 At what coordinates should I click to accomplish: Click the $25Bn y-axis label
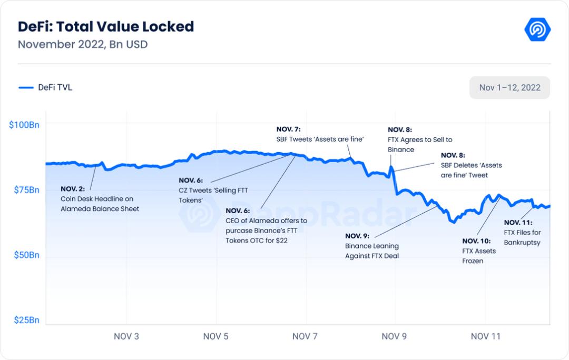pos(26,320)
